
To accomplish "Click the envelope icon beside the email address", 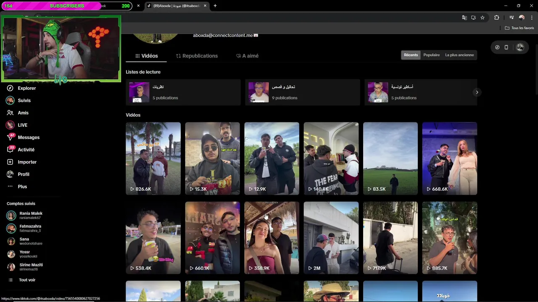I will point(256,35).
